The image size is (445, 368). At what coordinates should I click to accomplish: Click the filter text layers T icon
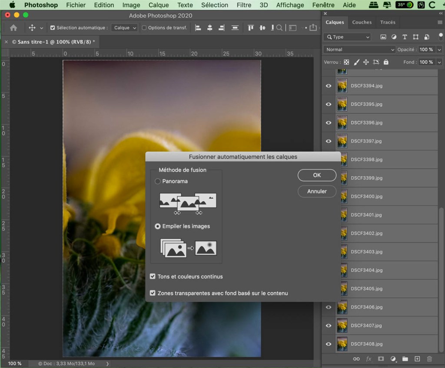[x=405, y=37]
